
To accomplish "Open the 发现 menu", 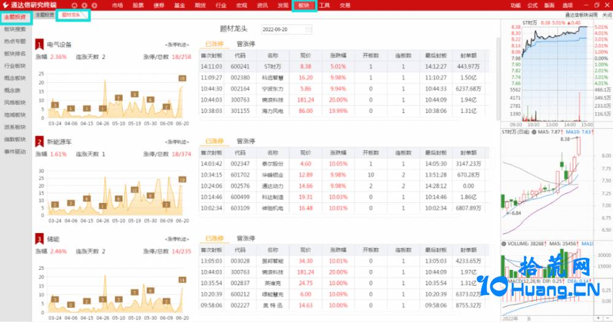I will (x=283, y=6).
